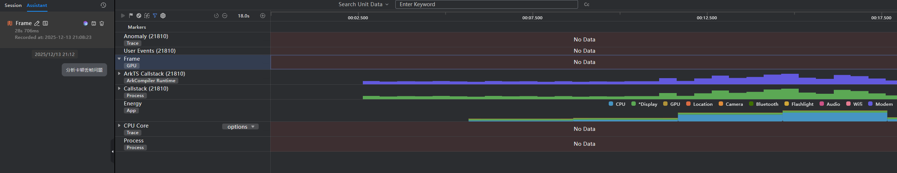This screenshot has height=173, width=897.
Task: Collapse the Frame row
Action: coord(119,59)
